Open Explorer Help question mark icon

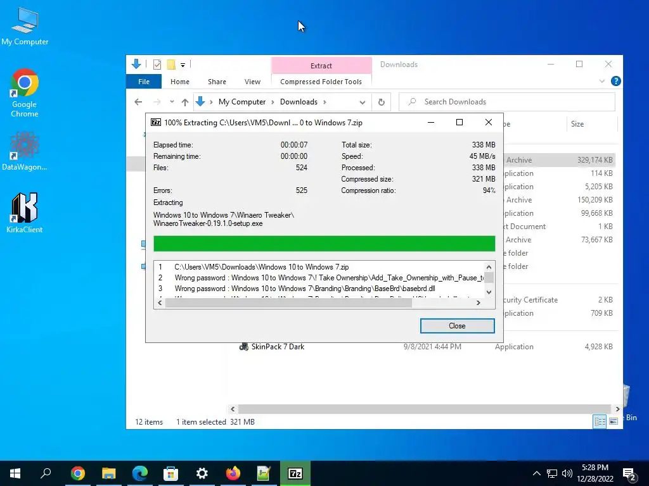click(x=615, y=81)
